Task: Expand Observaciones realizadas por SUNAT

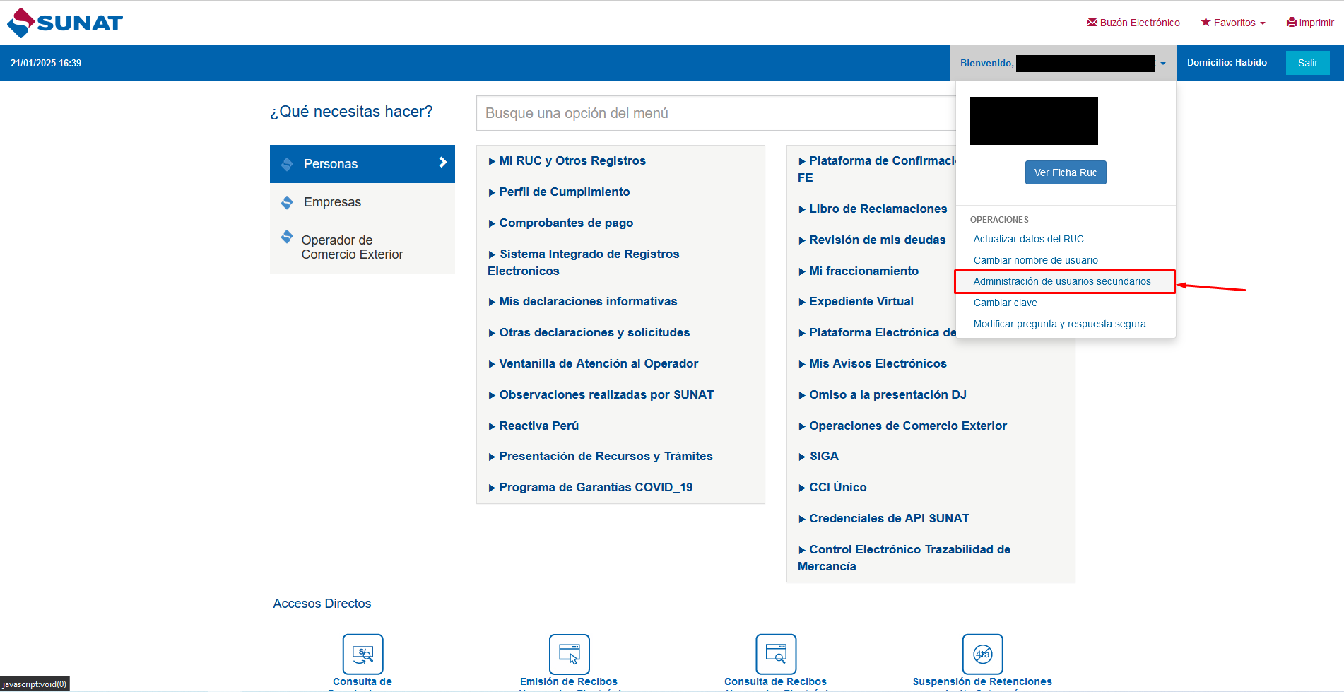Action: pyautogui.click(x=601, y=395)
